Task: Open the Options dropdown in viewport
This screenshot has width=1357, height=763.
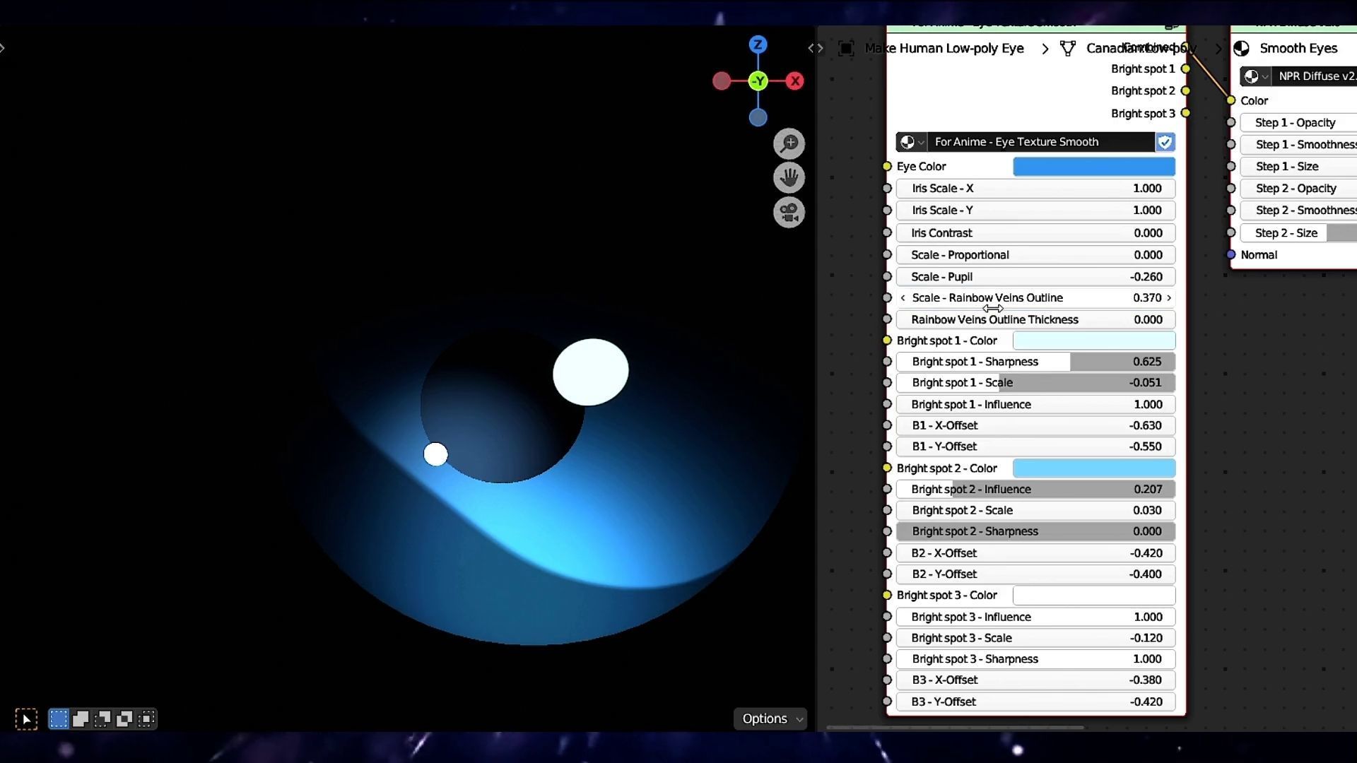Action: click(x=770, y=718)
